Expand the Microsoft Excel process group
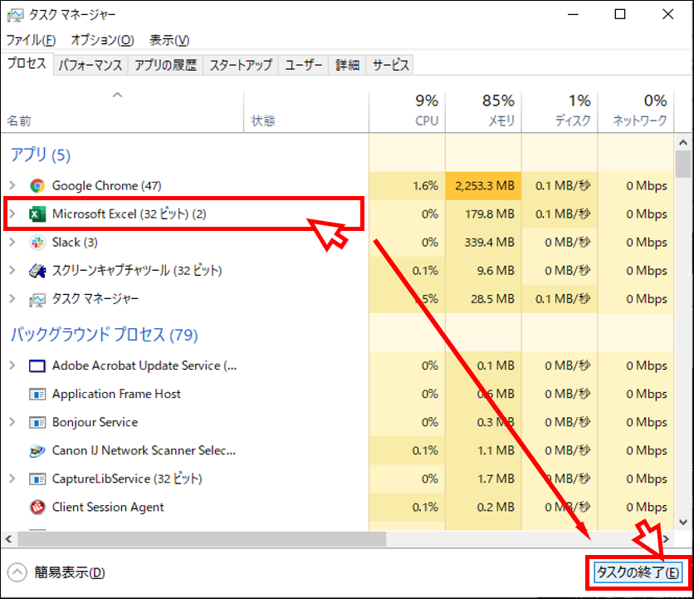The width and height of the screenshot is (694, 599). pos(12,214)
